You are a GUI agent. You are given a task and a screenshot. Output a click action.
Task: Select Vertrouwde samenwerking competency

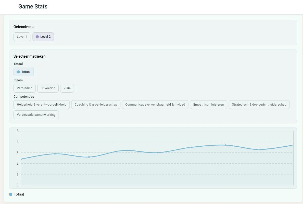point(36,115)
